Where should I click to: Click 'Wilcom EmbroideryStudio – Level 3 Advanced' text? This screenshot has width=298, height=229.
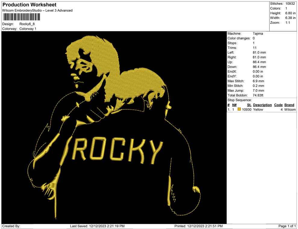click(x=37, y=11)
